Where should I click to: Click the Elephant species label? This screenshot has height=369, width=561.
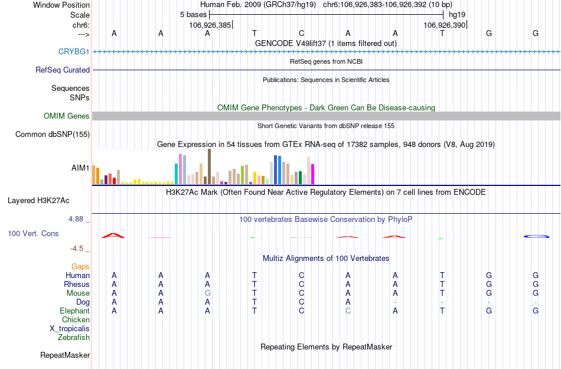[74, 311]
